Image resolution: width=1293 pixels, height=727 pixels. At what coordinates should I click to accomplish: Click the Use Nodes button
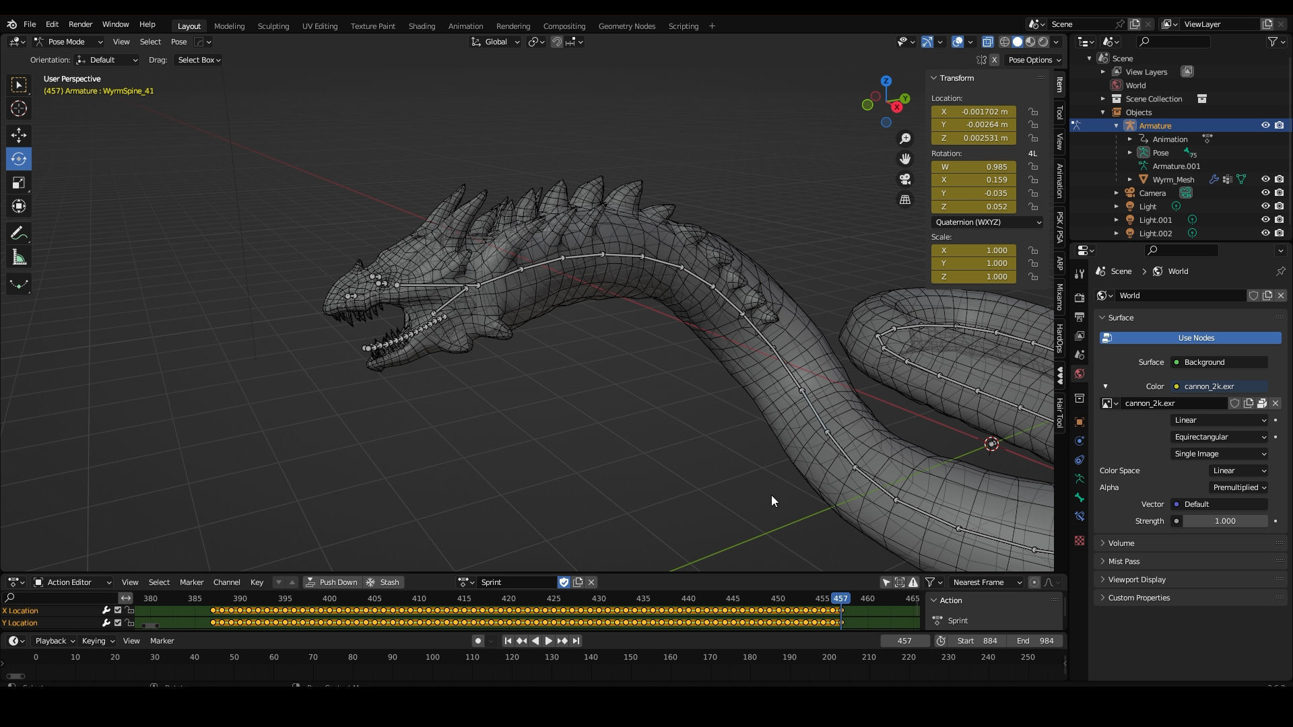tap(1190, 338)
